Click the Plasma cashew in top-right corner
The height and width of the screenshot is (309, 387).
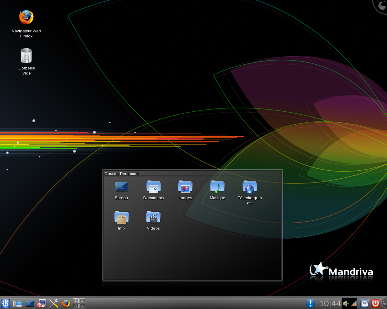coord(381,5)
